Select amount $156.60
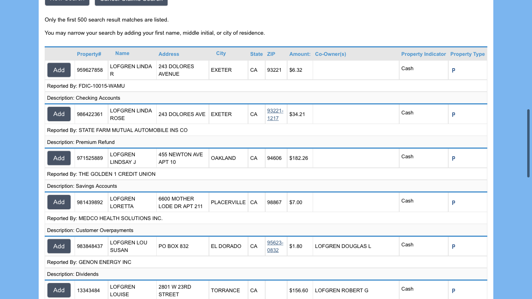This screenshot has height=299, width=532. point(299,291)
